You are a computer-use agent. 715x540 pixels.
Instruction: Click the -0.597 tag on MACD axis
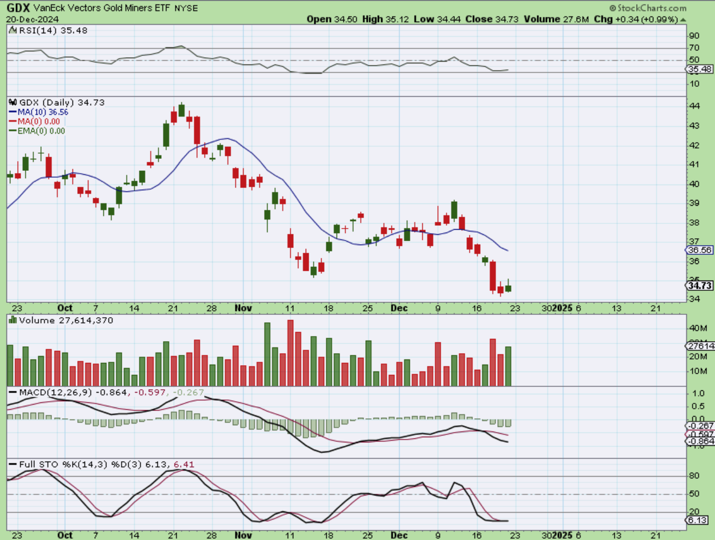coord(700,434)
